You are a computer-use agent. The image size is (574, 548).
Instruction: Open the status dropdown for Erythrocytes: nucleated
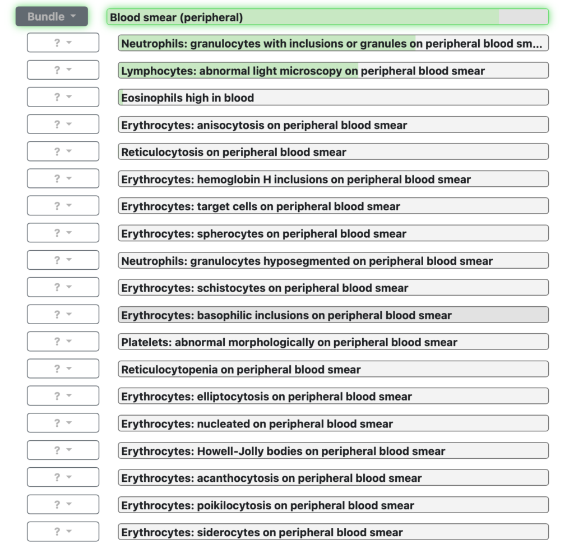63,423
